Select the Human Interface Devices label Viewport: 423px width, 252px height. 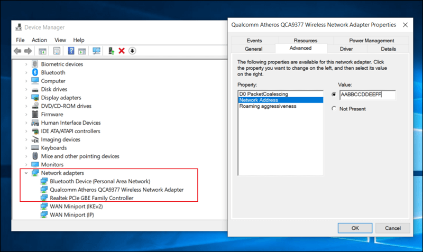click(x=71, y=123)
